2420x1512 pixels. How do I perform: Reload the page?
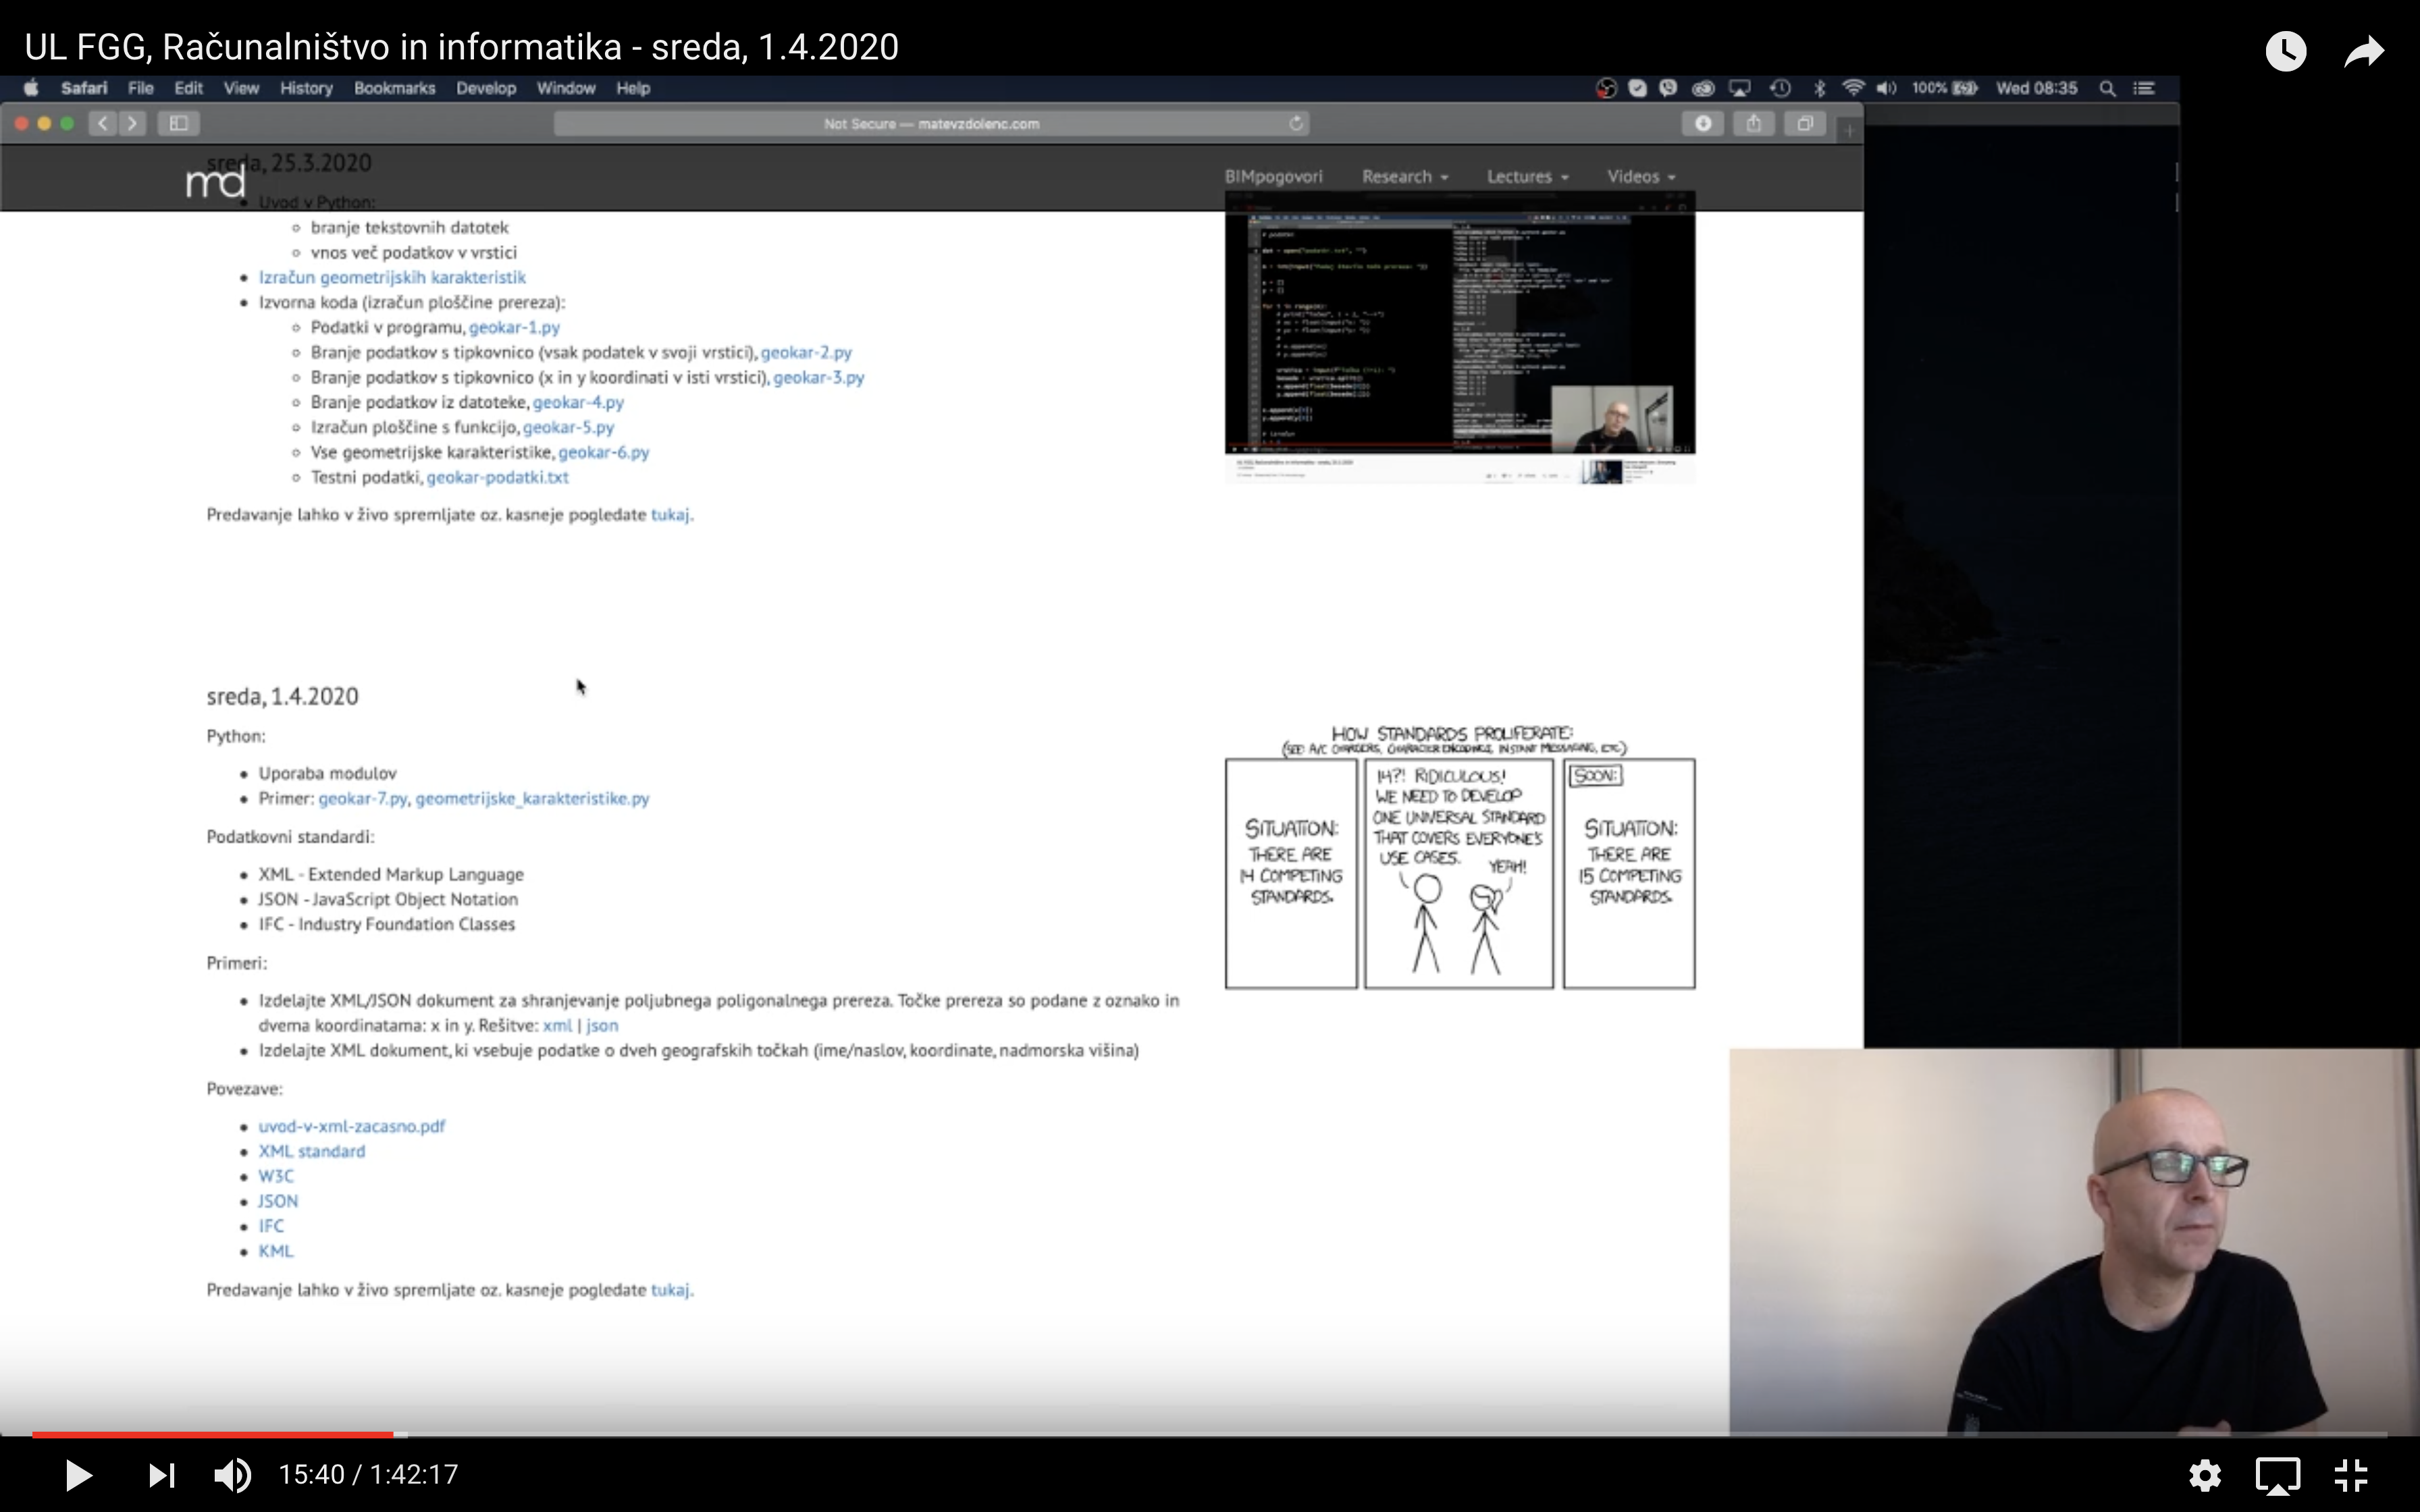click(1296, 123)
